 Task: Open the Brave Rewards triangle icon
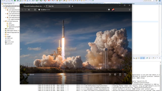(113, 10)
